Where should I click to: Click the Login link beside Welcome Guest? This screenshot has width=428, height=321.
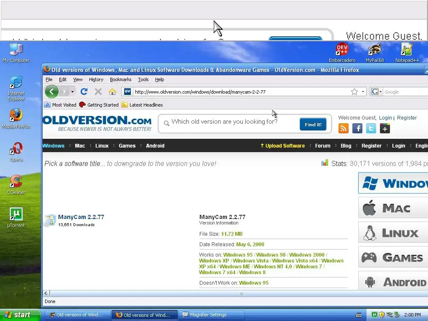[x=385, y=117]
